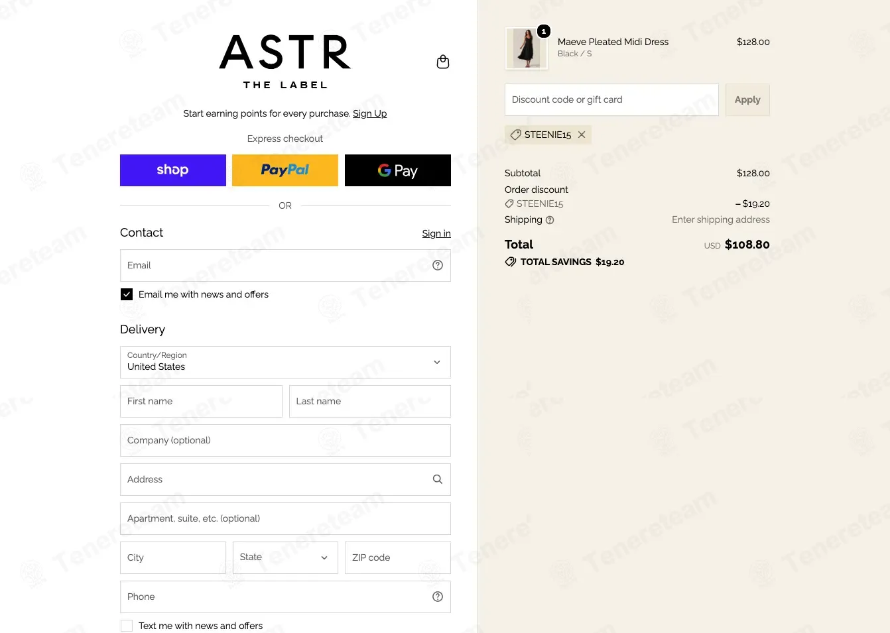Focus the Last name field
890x633 pixels.
(x=370, y=401)
